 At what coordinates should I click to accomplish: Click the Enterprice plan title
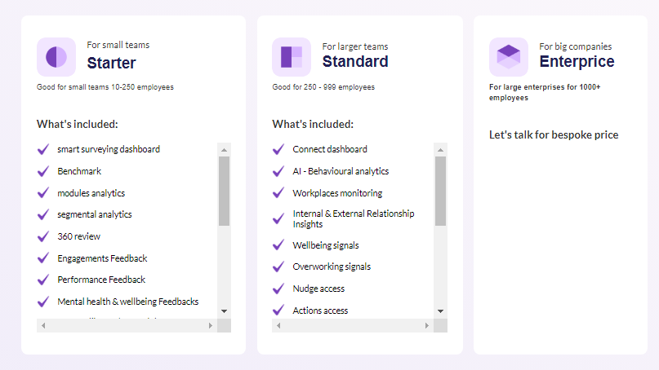click(x=577, y=61)
